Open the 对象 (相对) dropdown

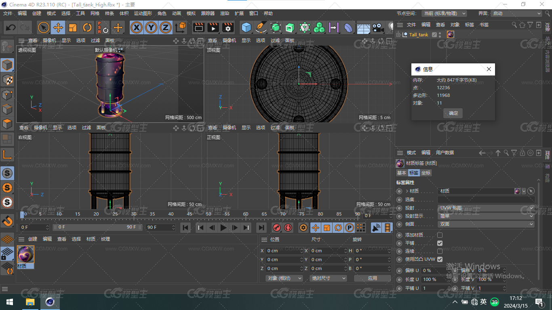coord(284,278)
